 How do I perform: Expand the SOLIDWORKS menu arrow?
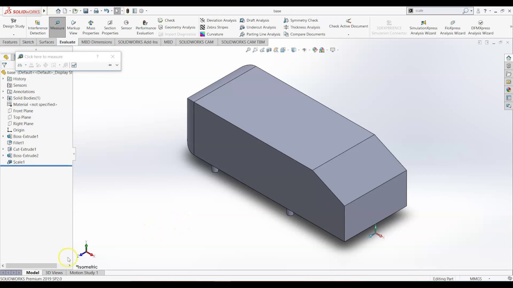tap(44, 11)
